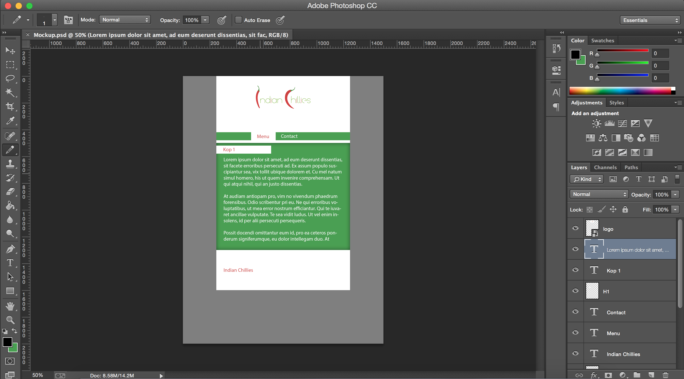Open the Essentials workspace dropdown
The width and height of the screenshot is (684, 379).
coord(650,20)
